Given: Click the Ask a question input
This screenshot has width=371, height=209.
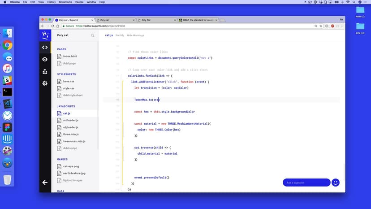Looking at the screenshot, I should 306,183.
